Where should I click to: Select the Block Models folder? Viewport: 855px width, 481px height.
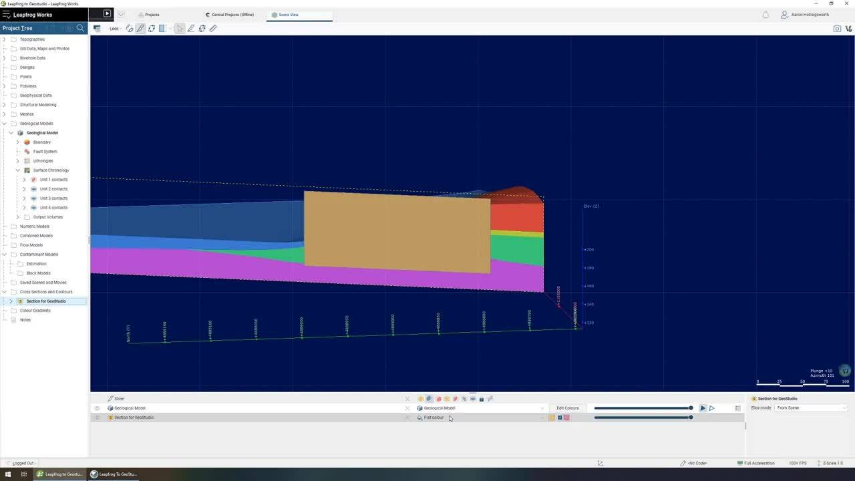click(x=38, y=273)
